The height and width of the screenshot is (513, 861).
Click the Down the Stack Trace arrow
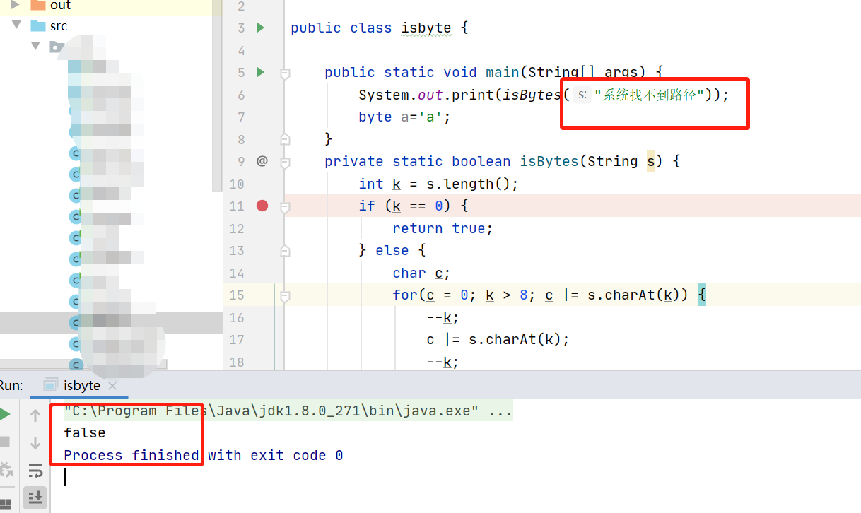click(x=35, y=443)
